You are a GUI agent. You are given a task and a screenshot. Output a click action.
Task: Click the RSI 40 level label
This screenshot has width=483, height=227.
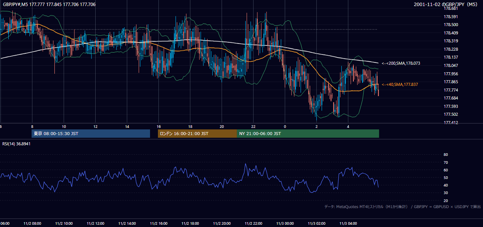[x=446, y=185]
